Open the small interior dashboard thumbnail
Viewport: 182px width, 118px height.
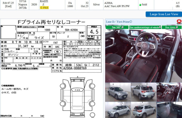coord(169,92)
